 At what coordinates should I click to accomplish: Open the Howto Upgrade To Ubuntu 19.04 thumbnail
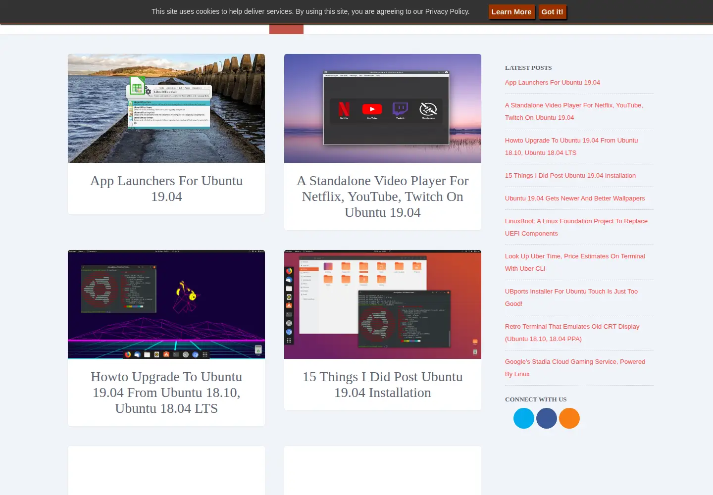click(166, 304)
